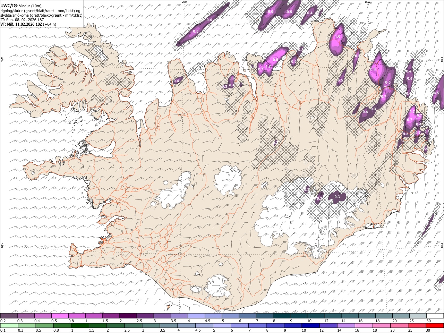The width and height of the screenshot is (444, 333).
Task: Pick the pale grey swatch between 25 and 30
Action: [x=418, y=316]
